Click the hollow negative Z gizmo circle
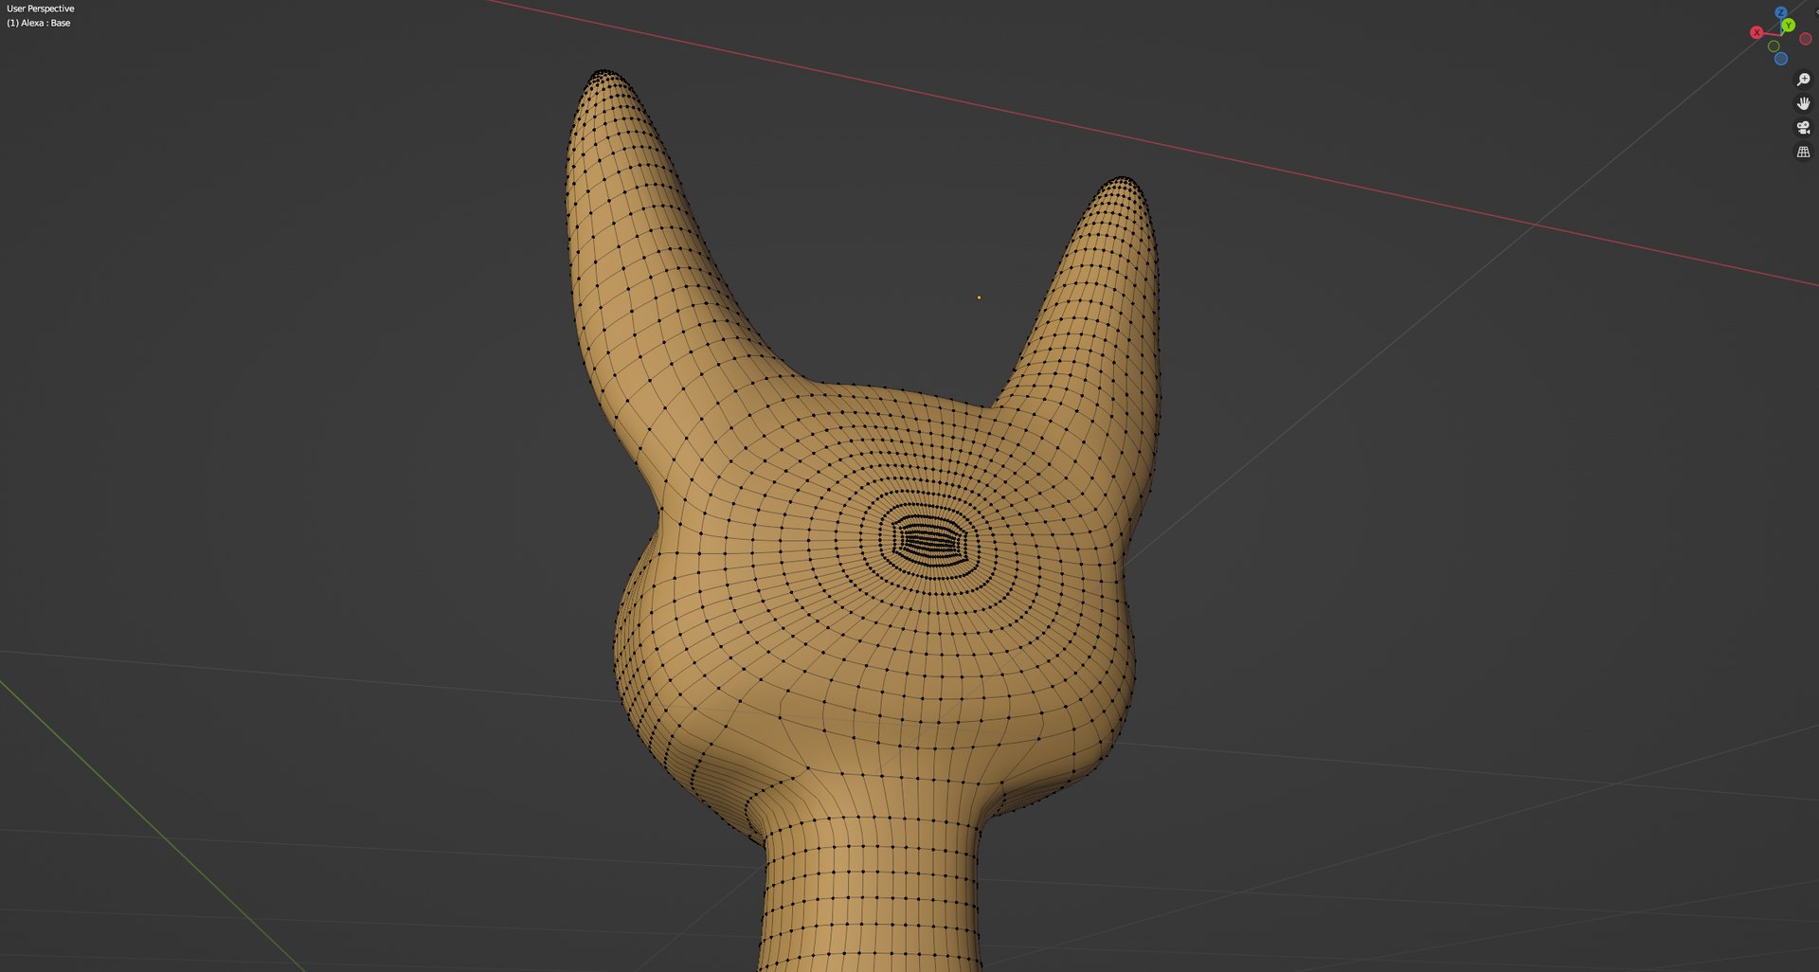 click(1781, 59)
